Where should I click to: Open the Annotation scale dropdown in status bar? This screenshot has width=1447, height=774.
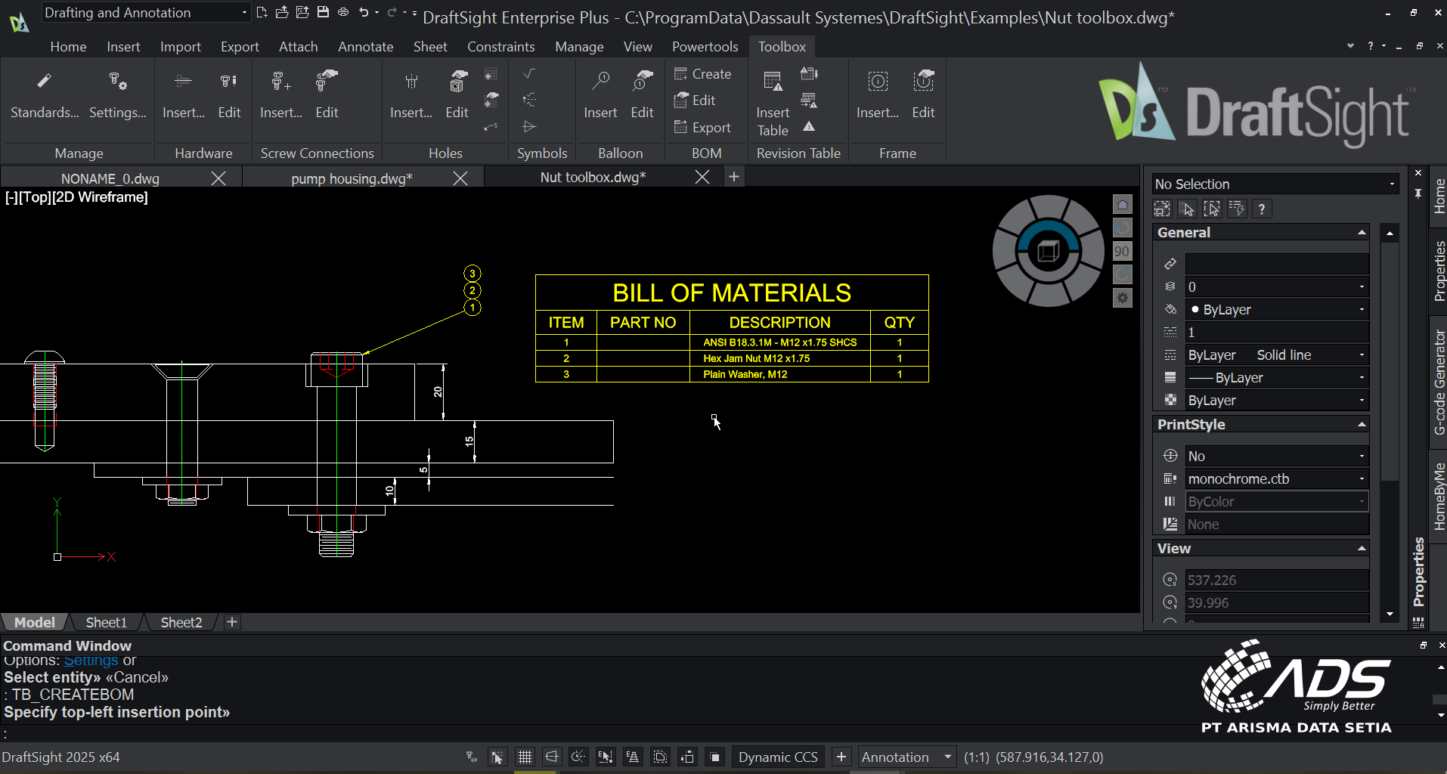click(x=906, y=757)
